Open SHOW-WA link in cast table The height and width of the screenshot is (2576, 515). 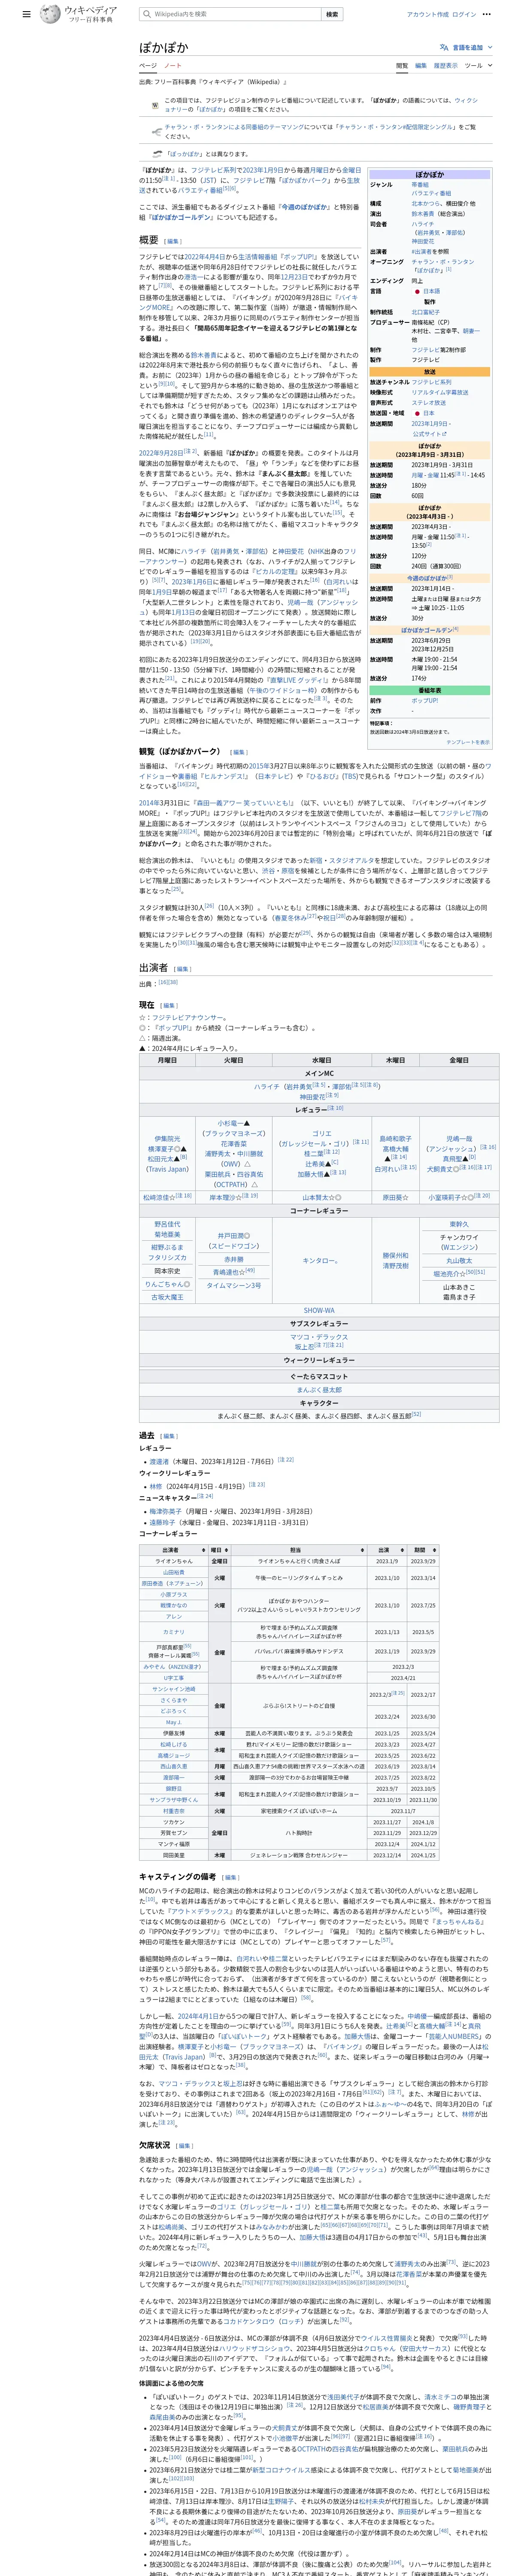coord(319,1310)
